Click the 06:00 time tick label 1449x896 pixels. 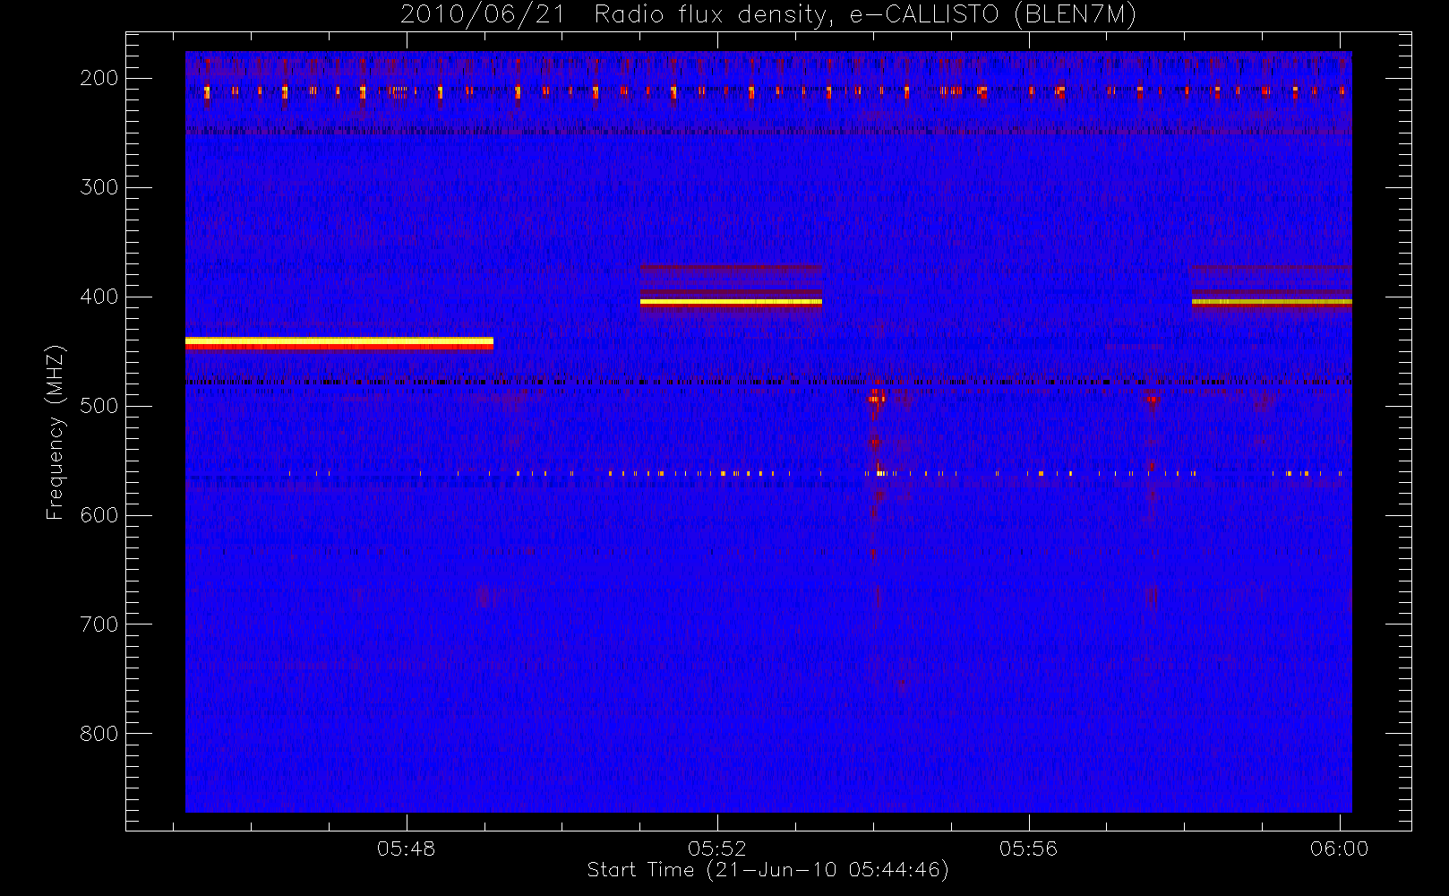coord(1339,849)
